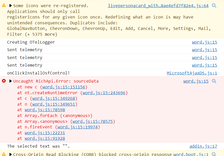Image resolution: width=224 pixels, height=156 pixels.
Task: Open word.js:15:19974 at n.fireEvent
Action: pyautogui.click(x=78, y=127)
